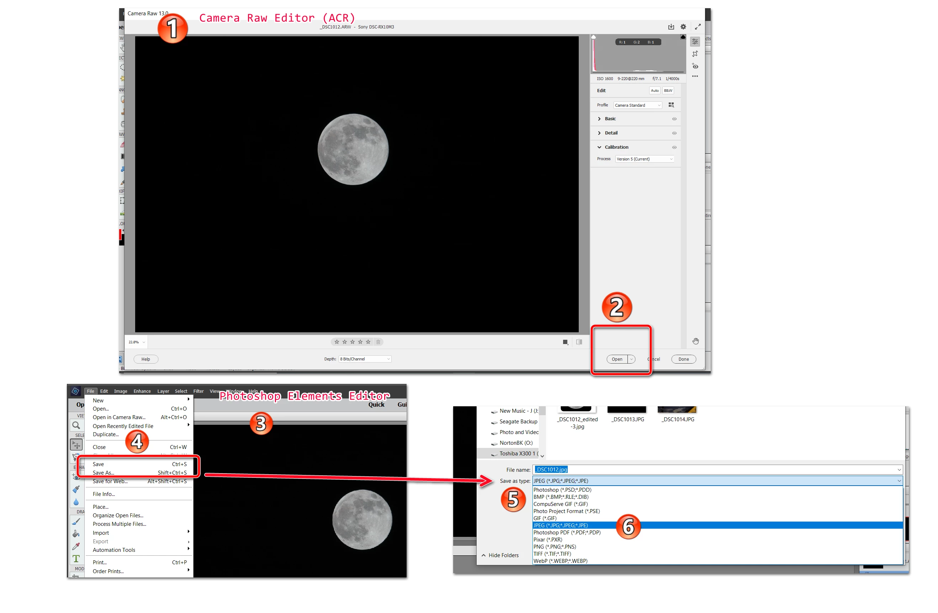This screenshot has width=938, height=613.
Task: Select the Red Eye Removal tool icon
Action: 695,66
